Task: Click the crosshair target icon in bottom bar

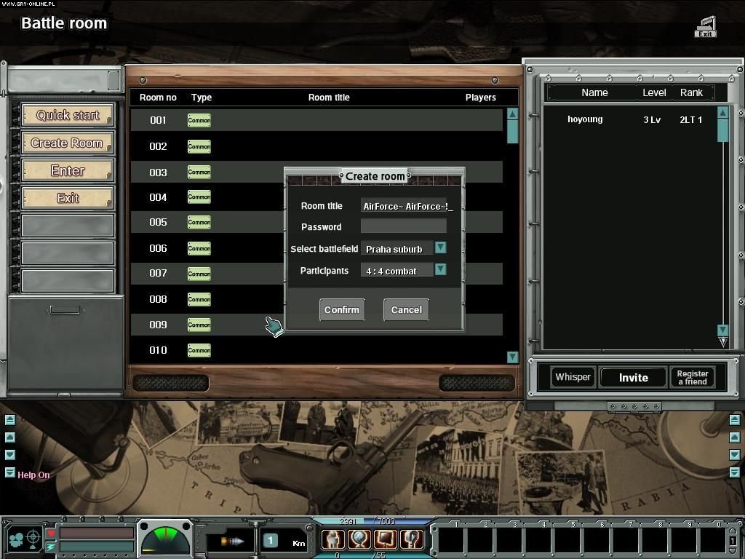Action: tap(33, 539)
